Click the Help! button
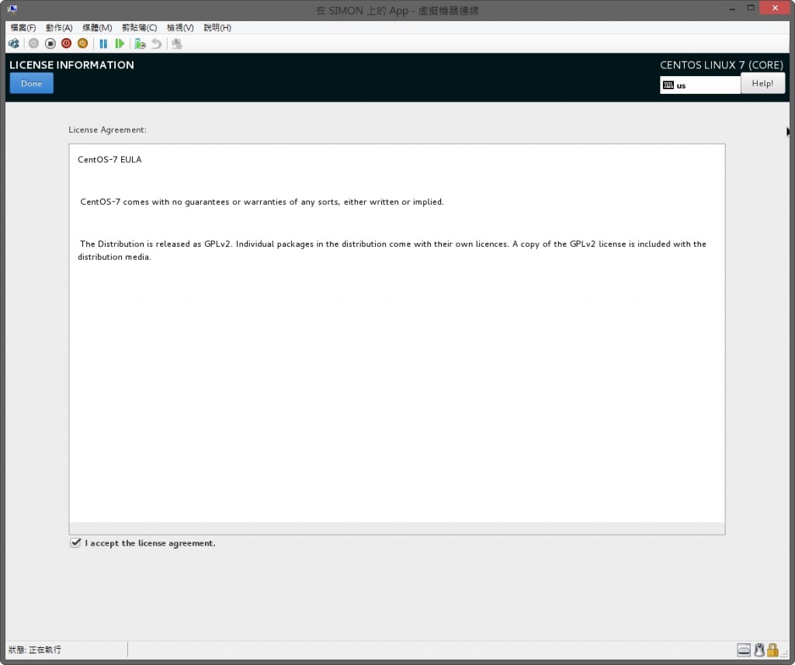This screenshot has height=665, width=795. [x=762, y=84]
